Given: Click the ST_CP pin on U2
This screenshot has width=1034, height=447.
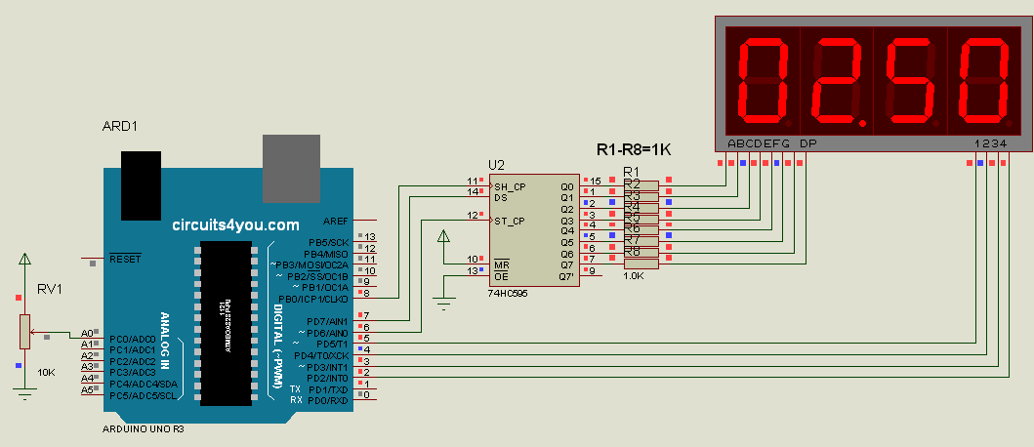Looking at the screenshot, I should click(509, 221).
